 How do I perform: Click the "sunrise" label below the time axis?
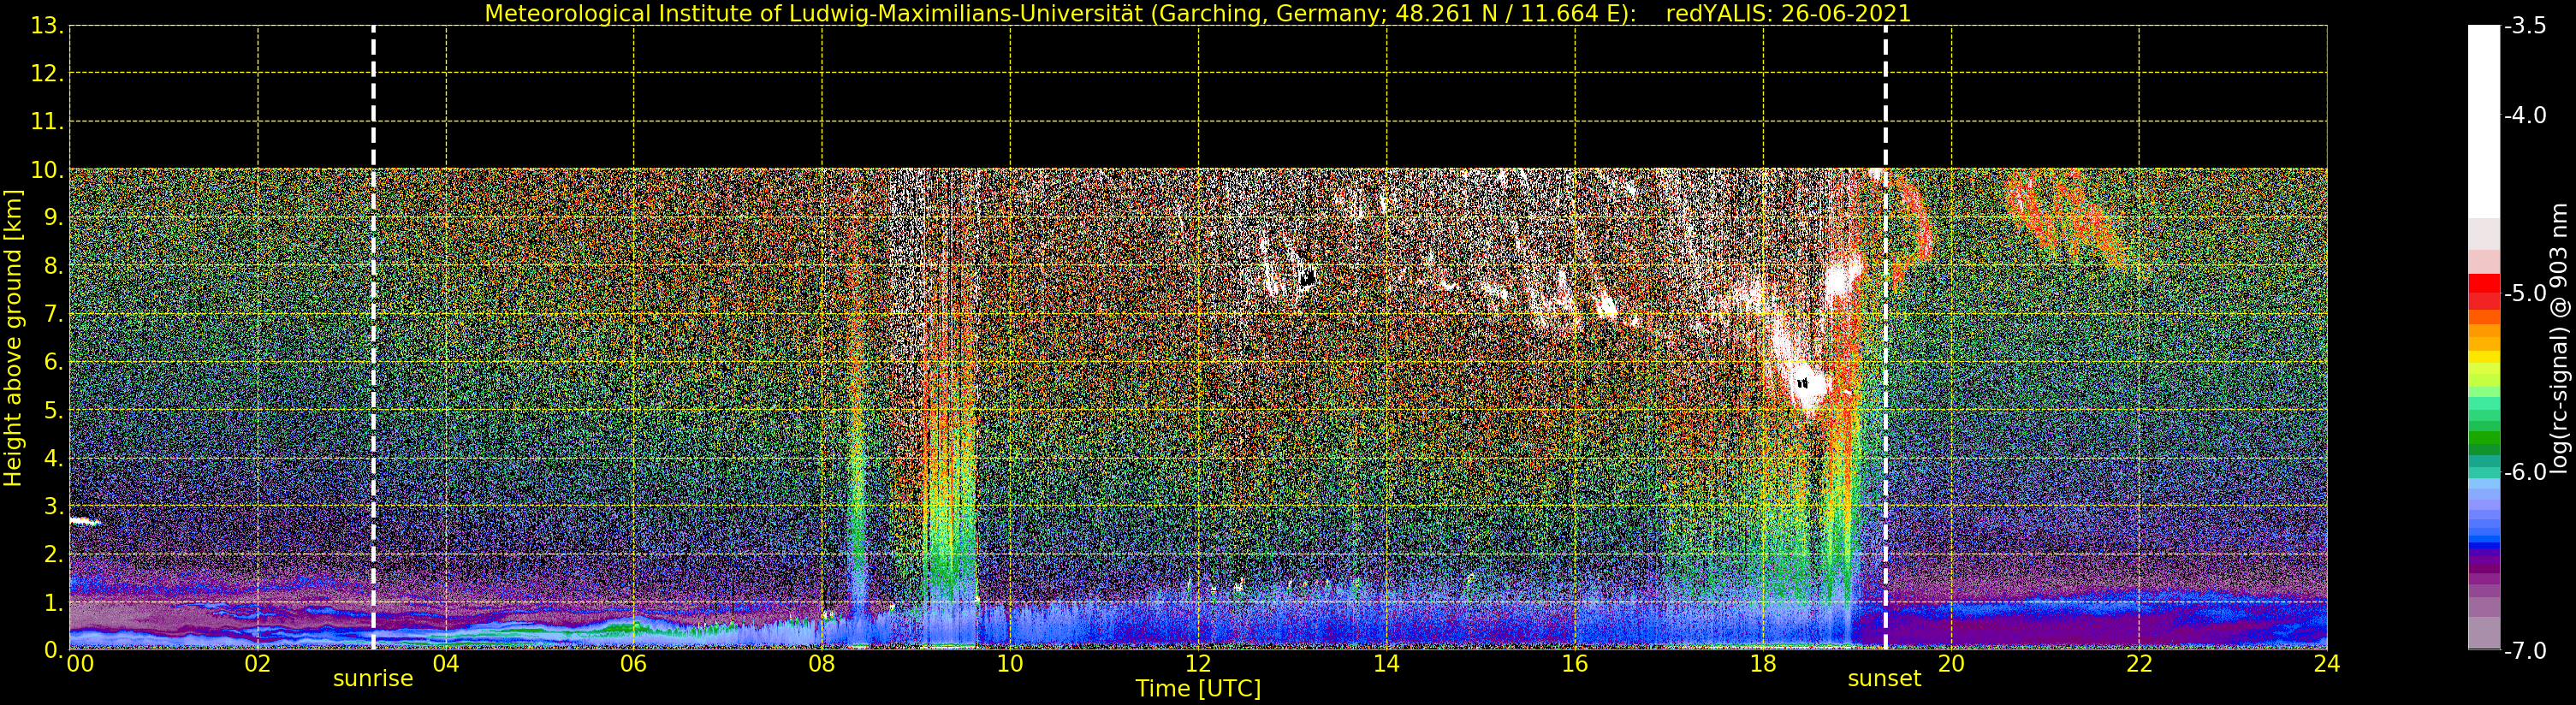(x=373, y=679)
